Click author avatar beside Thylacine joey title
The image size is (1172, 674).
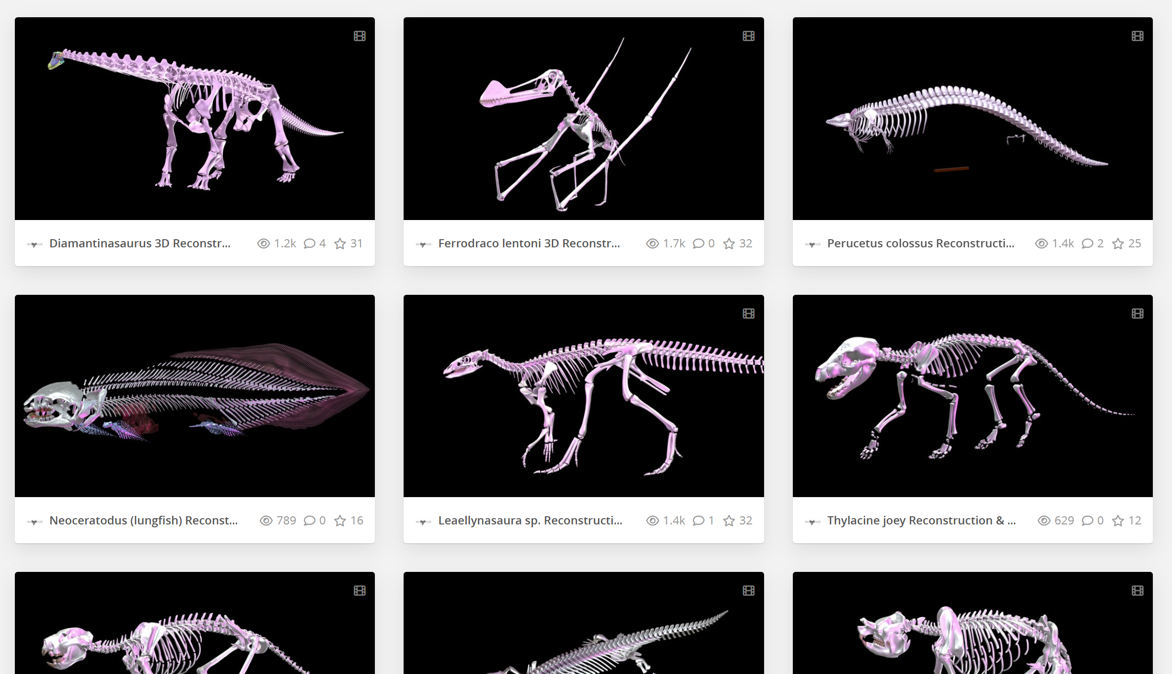[812, 521]
